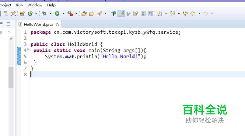Maximize the left side panel
Screen dimensions: 245x136
(8, 24)
